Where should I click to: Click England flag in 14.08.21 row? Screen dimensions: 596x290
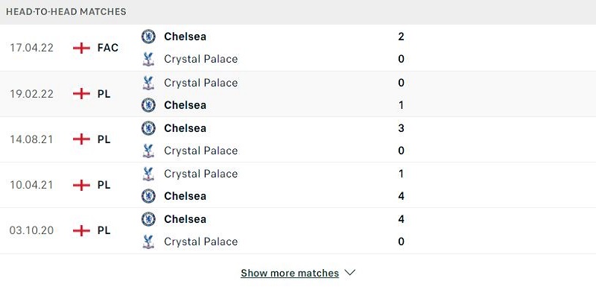pos(81,139)
